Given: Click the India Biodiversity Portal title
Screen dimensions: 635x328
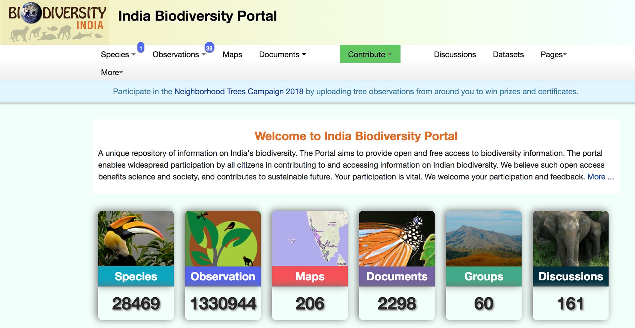Looking at the screenshot, I should point(197,16).
